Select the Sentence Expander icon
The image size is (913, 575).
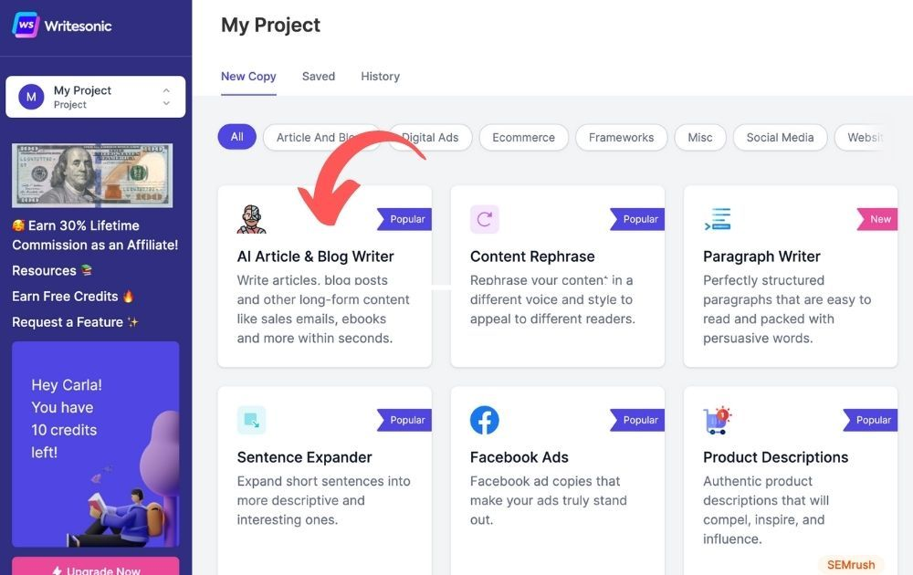click(x=251, y=420)
